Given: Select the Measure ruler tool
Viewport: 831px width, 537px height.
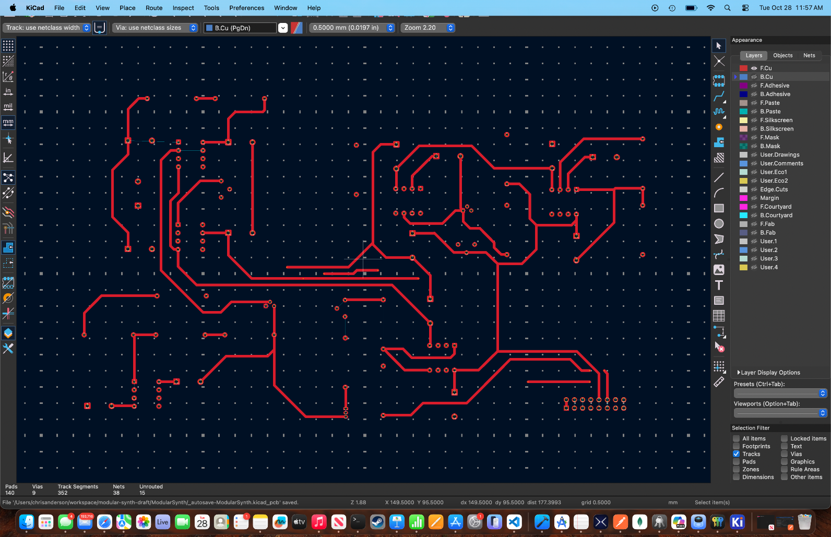Looking at the screenshot, I should point(719,382).
